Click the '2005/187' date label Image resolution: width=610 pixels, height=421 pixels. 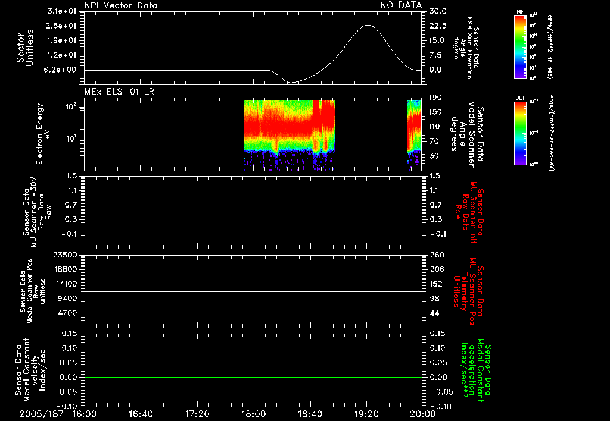(x=41, y=414)
